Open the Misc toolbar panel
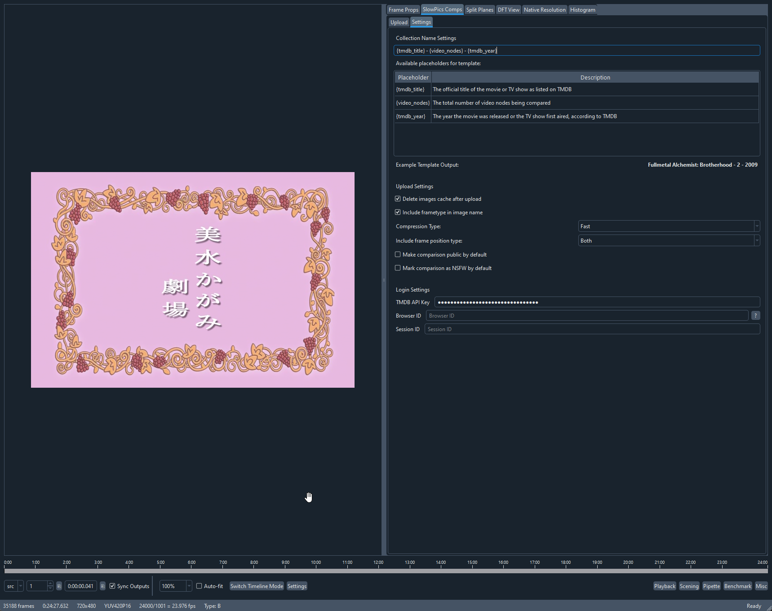This screenshot has height=611, width=772. point(761,586)
